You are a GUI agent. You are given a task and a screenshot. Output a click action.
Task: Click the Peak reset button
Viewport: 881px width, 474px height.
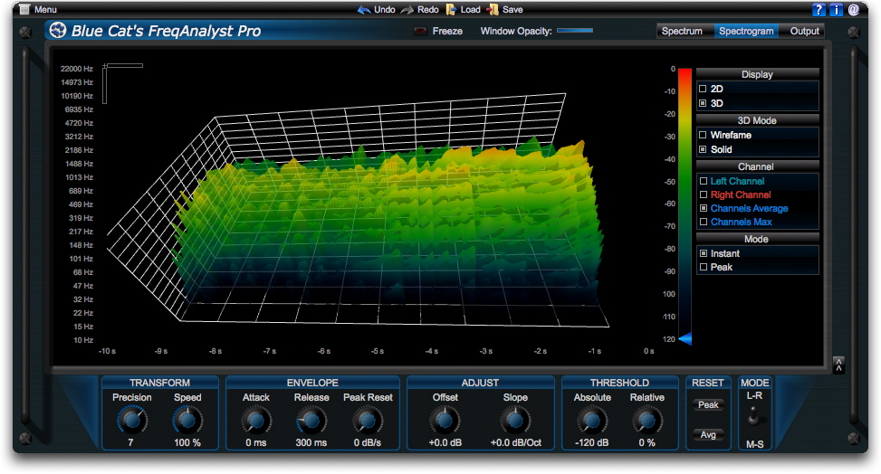pyautogui.click(x=708, y=405)
